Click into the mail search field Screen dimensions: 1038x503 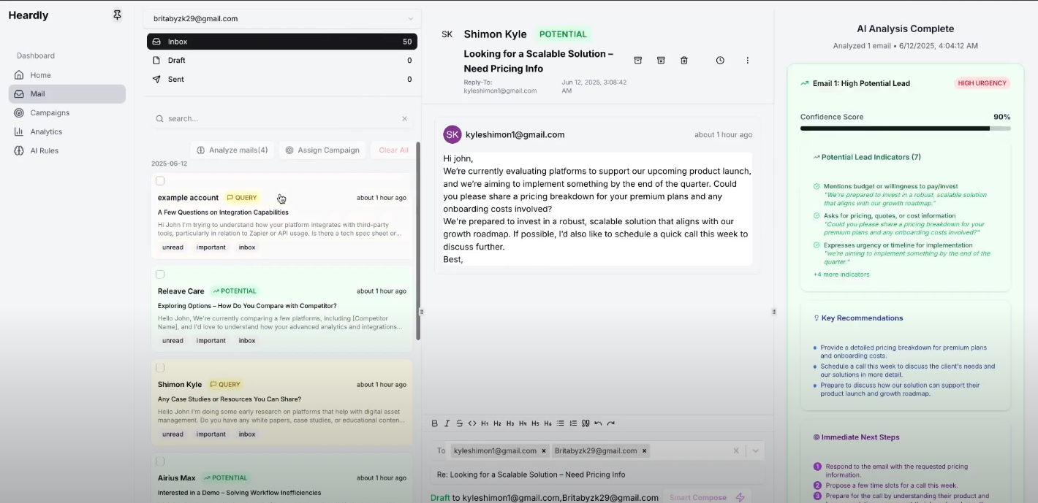coord(281,118)
